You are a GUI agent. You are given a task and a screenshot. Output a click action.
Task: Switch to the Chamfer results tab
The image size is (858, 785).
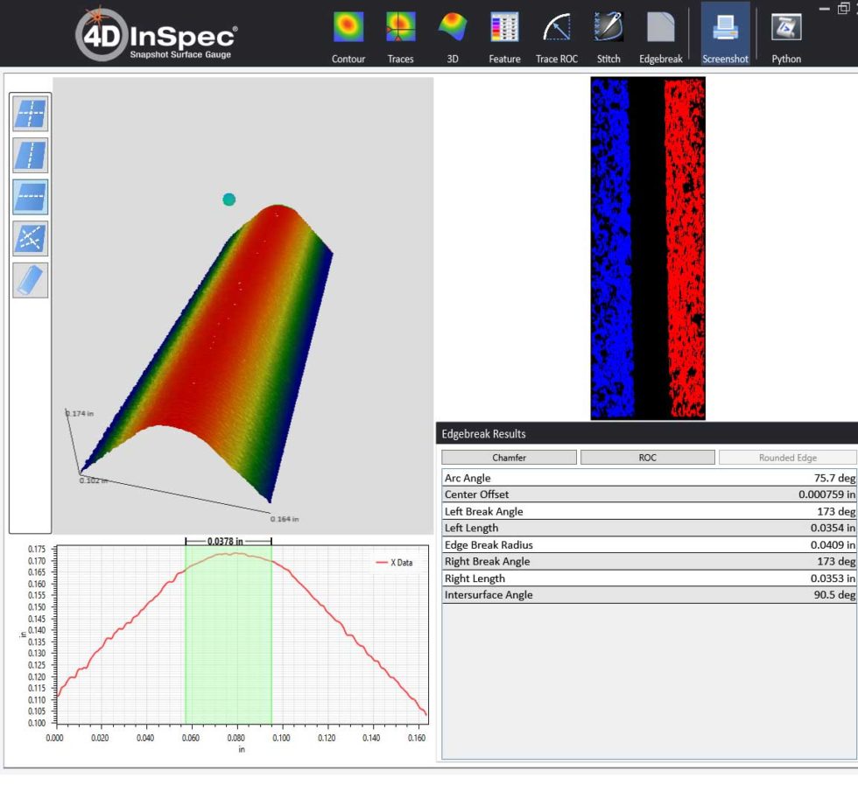(x=510, y=457)
